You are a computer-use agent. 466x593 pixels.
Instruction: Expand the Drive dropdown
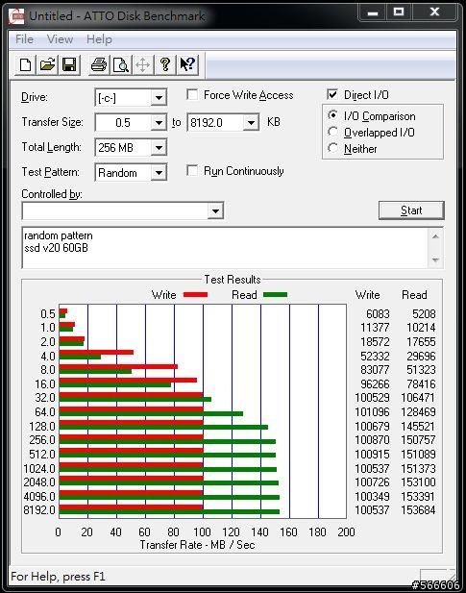159,98
